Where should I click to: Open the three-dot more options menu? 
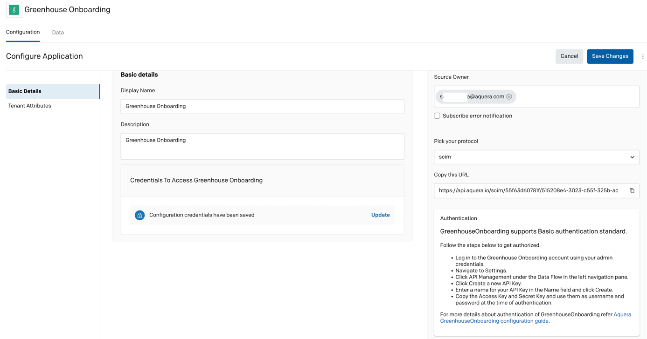pos(643,56)
